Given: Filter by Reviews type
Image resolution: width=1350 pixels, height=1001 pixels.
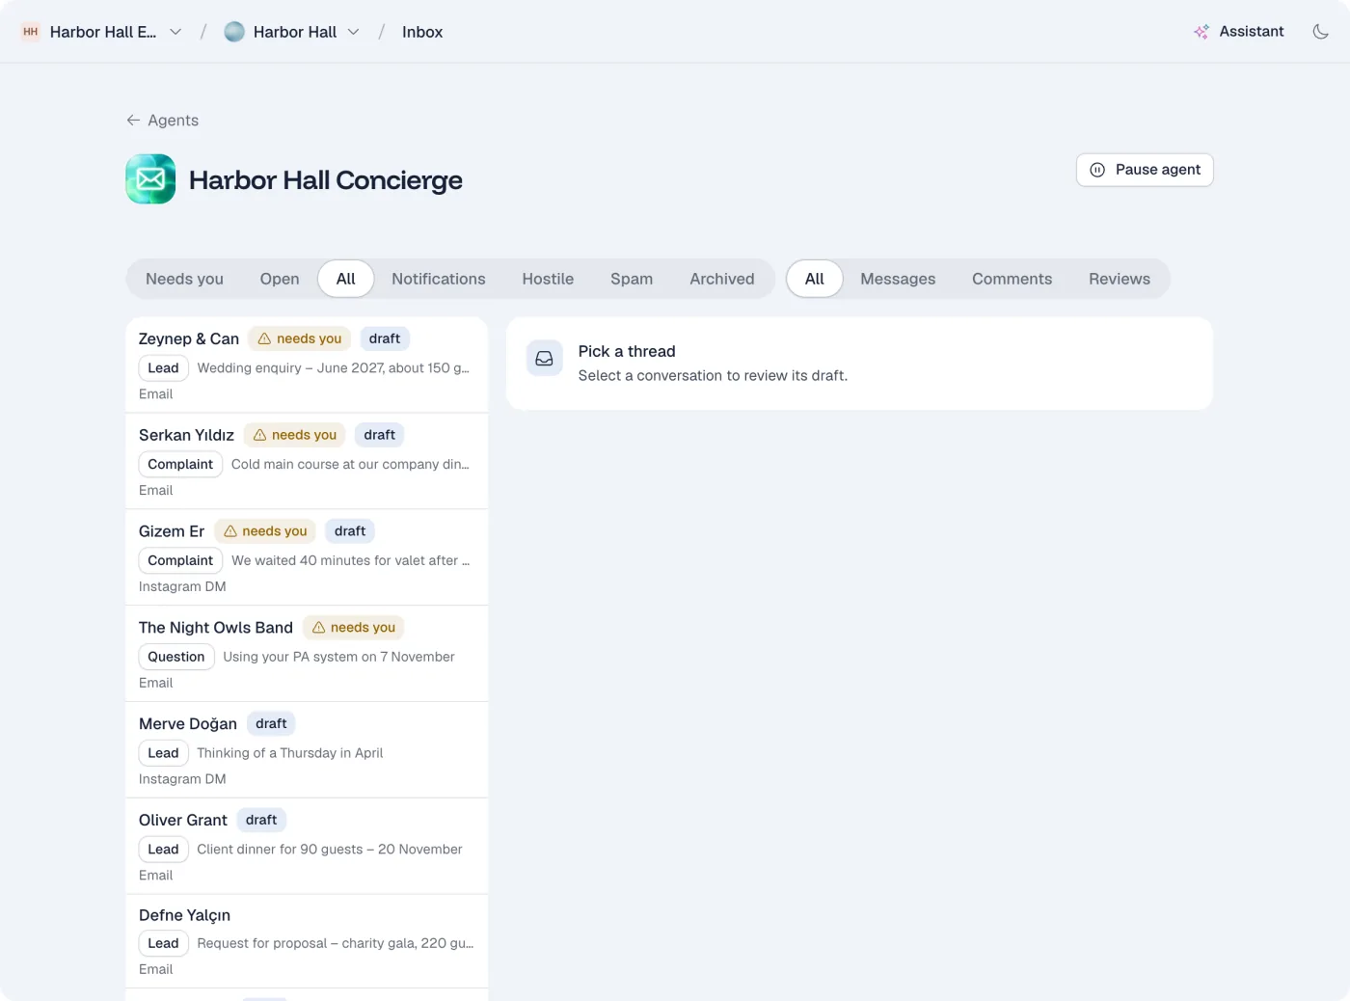Looking at the screenshot, I should (1120, 279).
